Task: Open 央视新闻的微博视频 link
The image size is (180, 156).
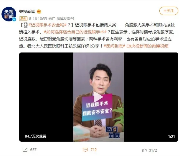Action: coord(150,46)
